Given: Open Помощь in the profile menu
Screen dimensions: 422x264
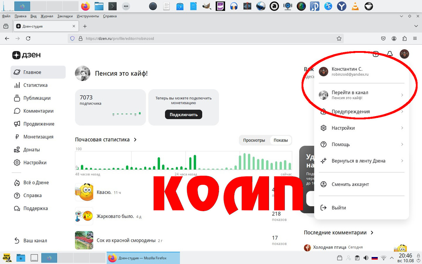Looking at the screenshot, I should pos(362,144).
